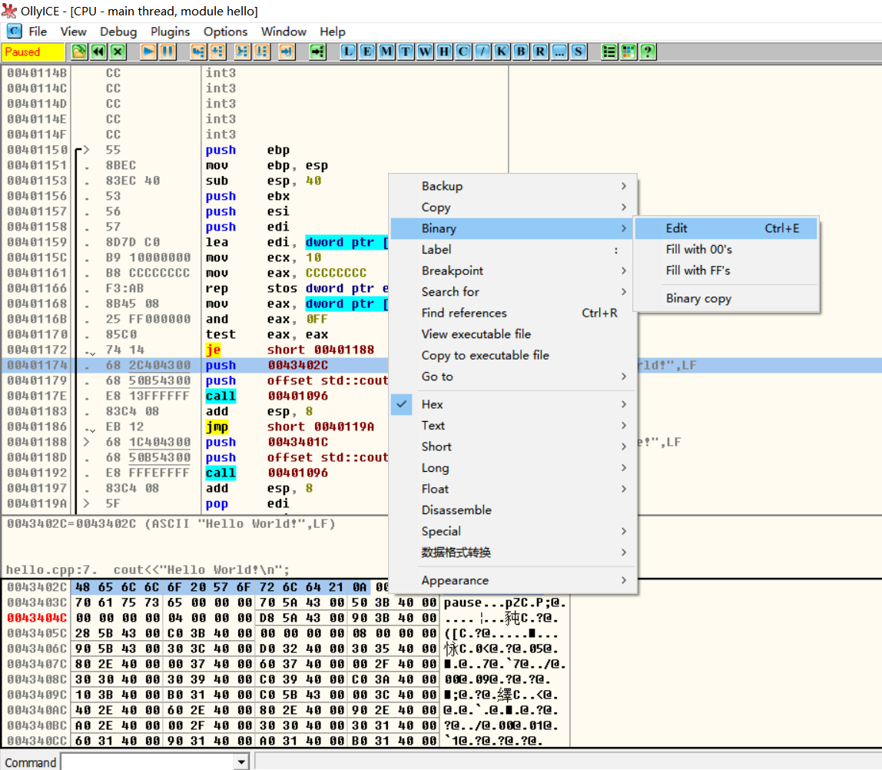The height and width of the screenshot is (770, 882).
Task: Click the Pause execution toolbar icon
Action: tap(167, 51)
